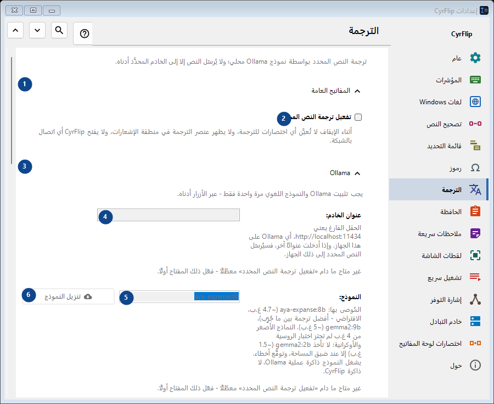Viewport: 494px width, 404px height.
Task: Go to next section with down arrow
Action: (x=37, y=30)
